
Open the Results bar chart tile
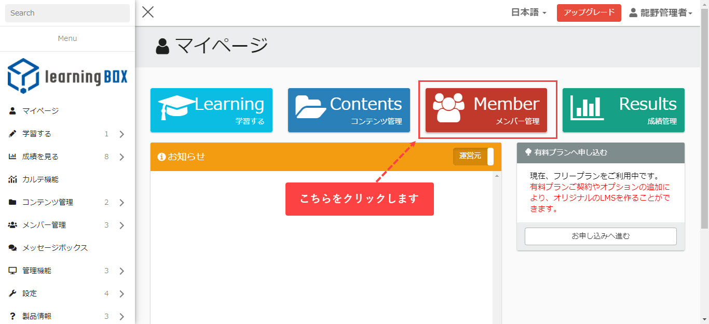coord(623,110)
